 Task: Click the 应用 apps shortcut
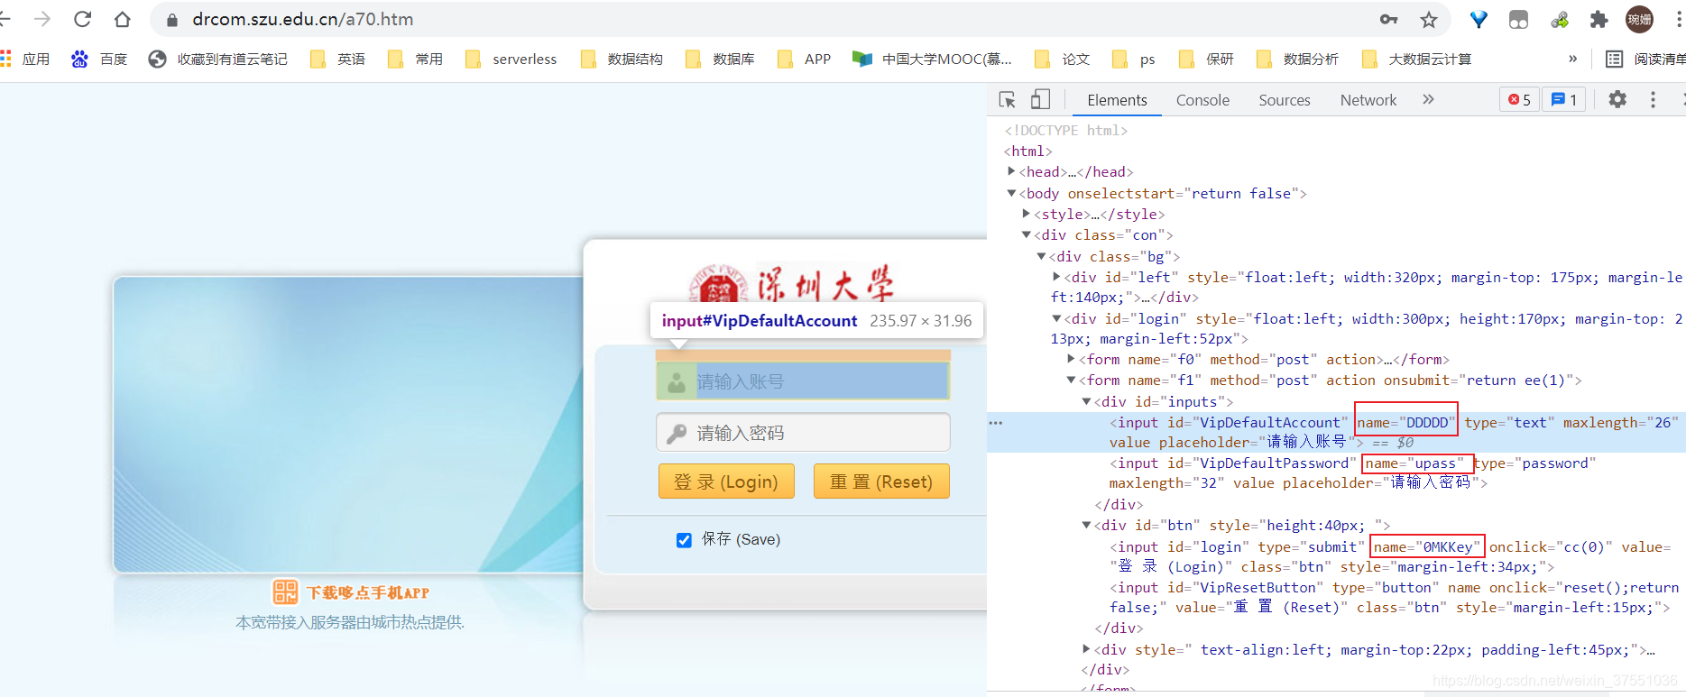[25, 59]
